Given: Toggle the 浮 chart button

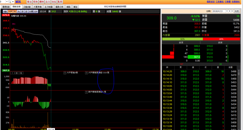Looking at the screenshot, I should tap(23, 11).
